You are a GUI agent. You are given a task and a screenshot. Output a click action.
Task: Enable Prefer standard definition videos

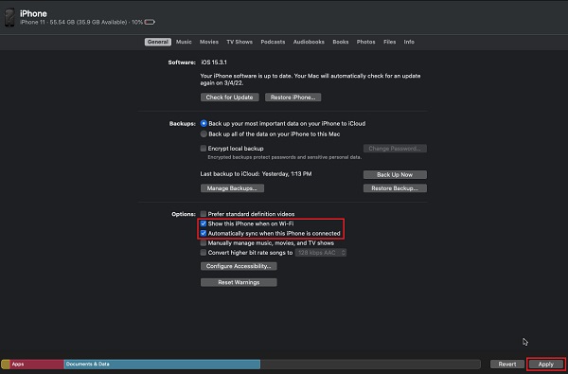204,214
